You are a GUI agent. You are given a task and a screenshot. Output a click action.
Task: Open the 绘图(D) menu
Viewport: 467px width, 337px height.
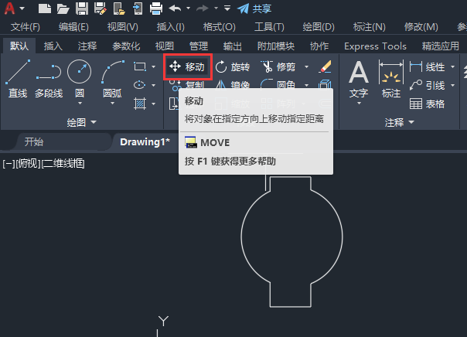tap(319, 27)
